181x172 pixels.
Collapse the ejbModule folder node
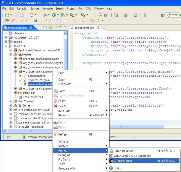(x=11, y=54)
